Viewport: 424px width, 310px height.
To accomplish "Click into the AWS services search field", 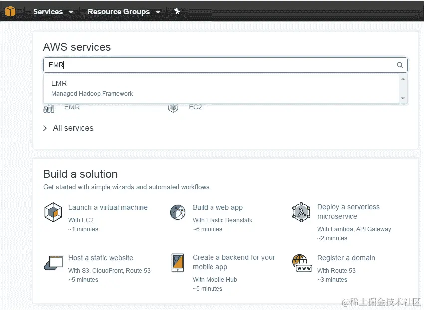I will (x=225, y=65).
